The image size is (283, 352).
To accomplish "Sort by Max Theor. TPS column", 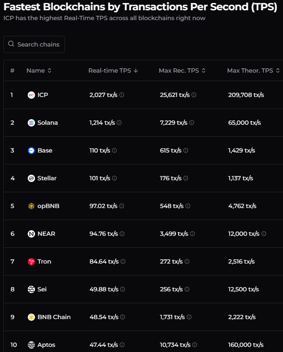I will coord(254,70).
